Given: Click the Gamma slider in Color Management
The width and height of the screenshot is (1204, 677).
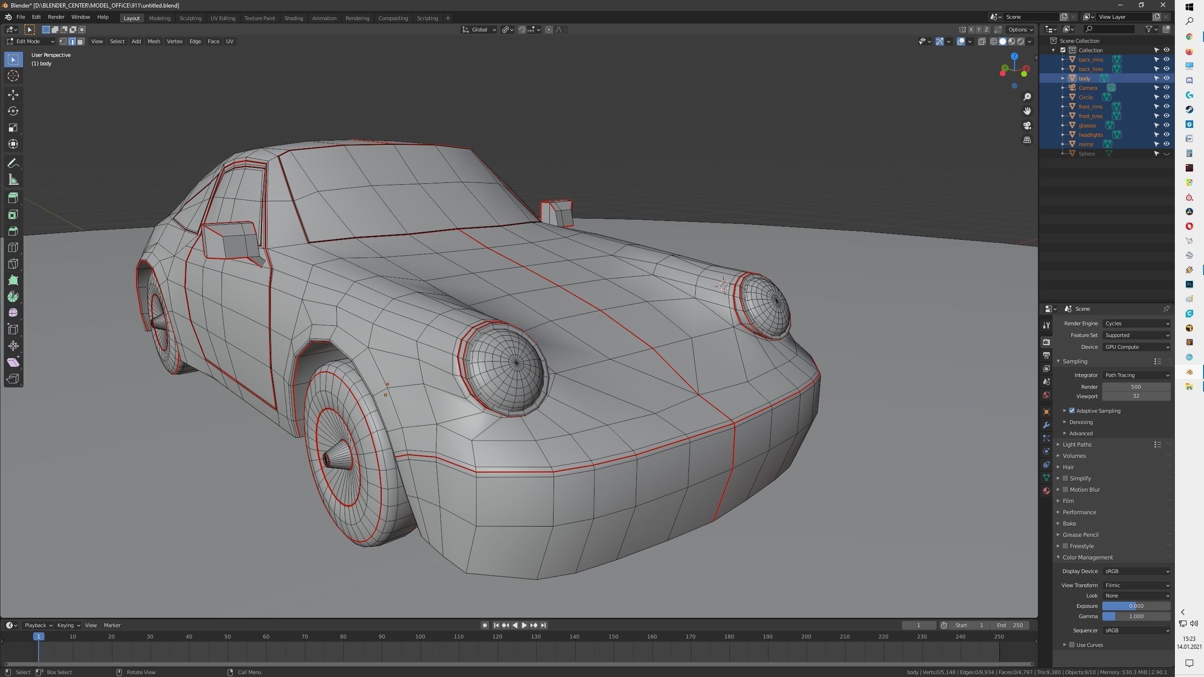Looking at the screenshot, I should pyautogui.click(x=1136, y=616).
